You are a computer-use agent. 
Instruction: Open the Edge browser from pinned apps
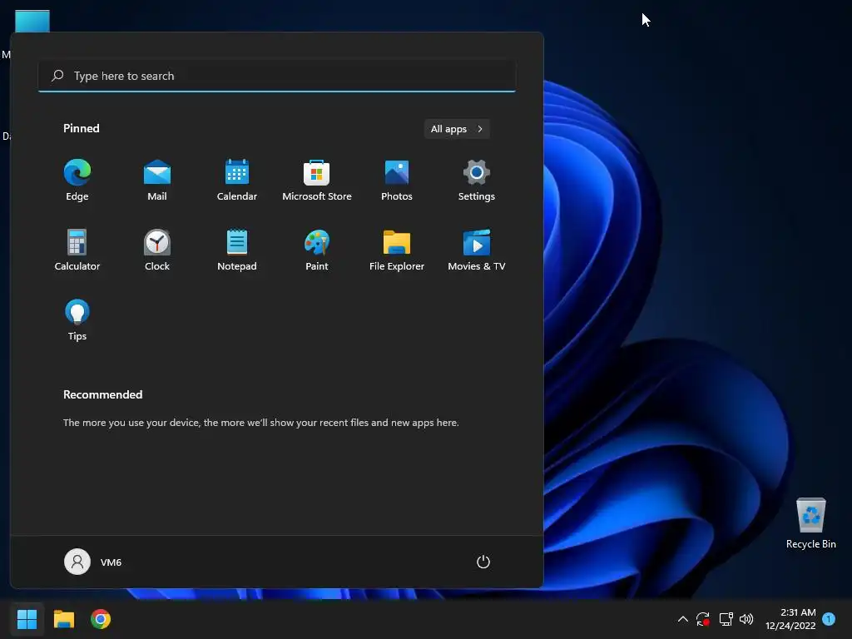pos(77,181)
